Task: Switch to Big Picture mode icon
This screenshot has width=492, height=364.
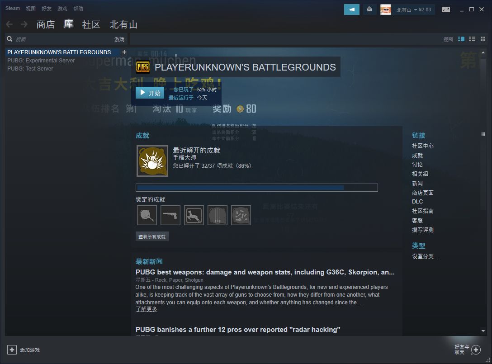Action: pos(446,9)
